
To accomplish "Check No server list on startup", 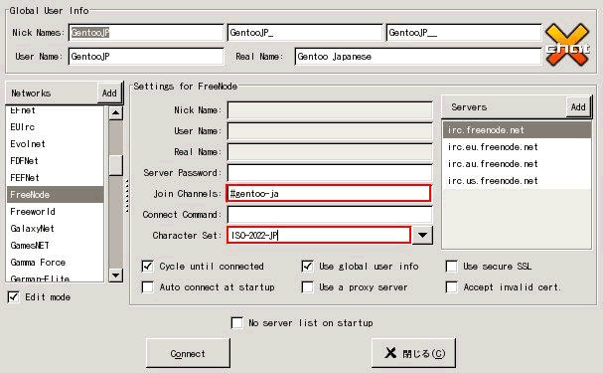I will pos(236,322).
